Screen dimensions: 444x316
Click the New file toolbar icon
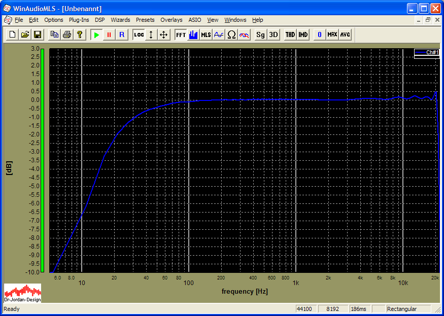point(12,34)
